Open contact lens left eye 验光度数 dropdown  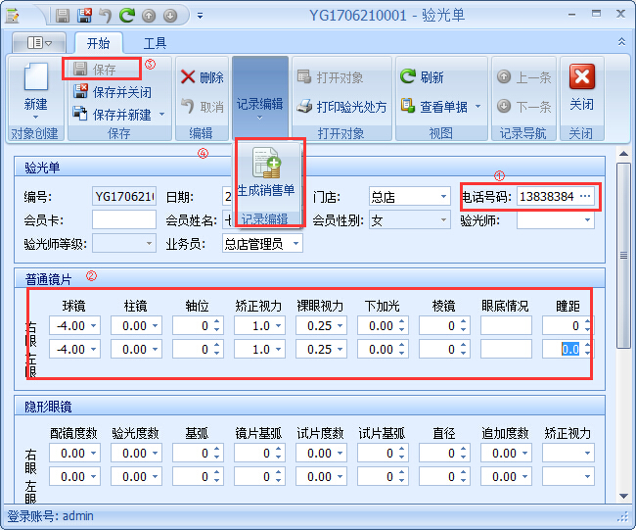coord(156,476)
